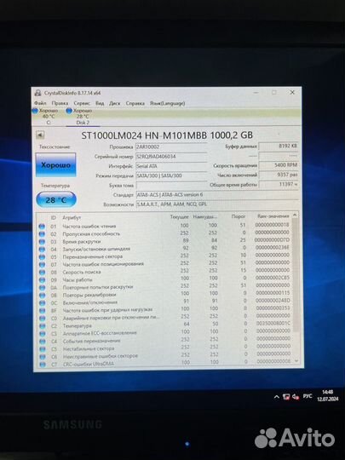
Task: Click the Буфер данных 8192 KB value
Action: coord(279,146)
